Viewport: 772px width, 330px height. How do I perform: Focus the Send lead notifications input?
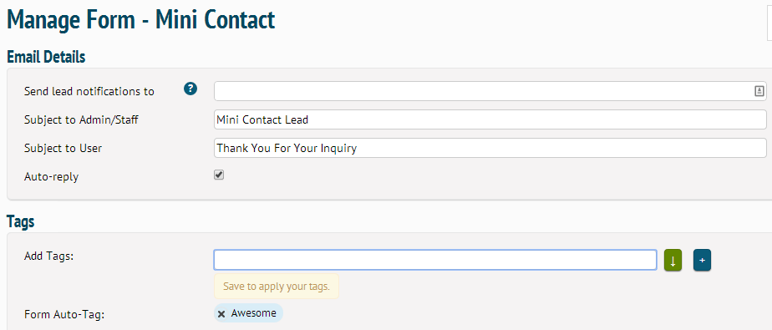click(x=490, y=91)
